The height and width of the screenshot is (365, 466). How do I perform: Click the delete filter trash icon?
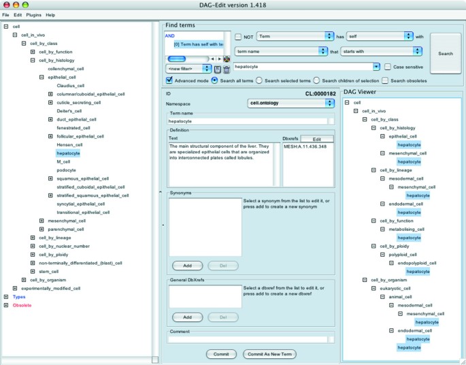point(226,69)
